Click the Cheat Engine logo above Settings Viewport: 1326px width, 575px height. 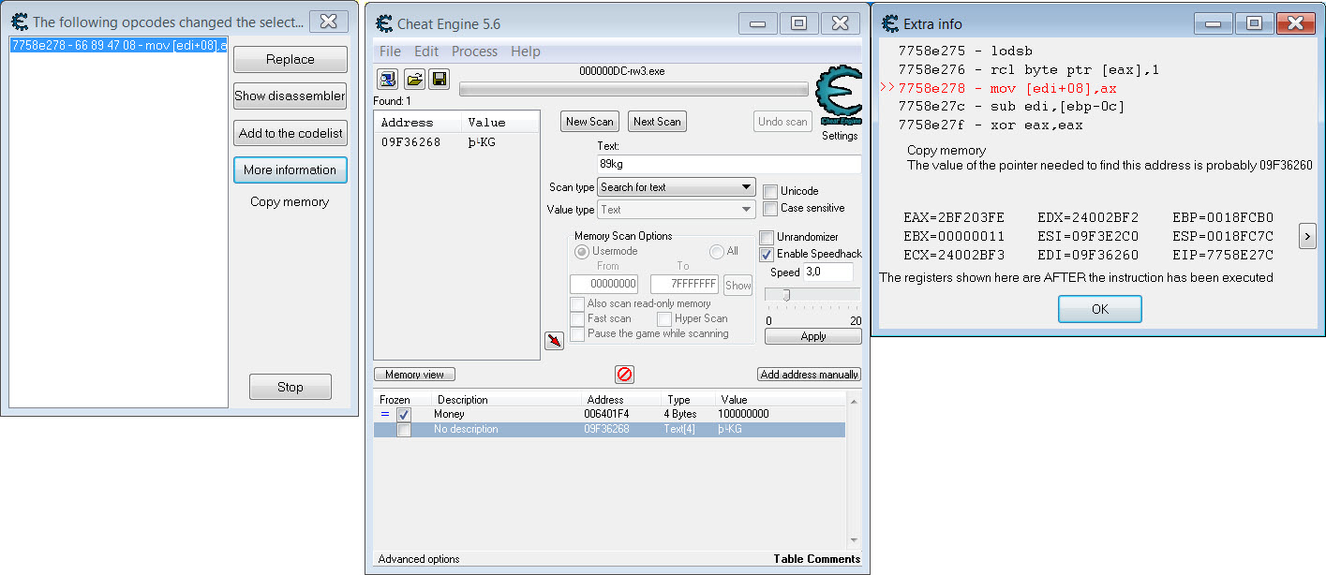[839, 96]
